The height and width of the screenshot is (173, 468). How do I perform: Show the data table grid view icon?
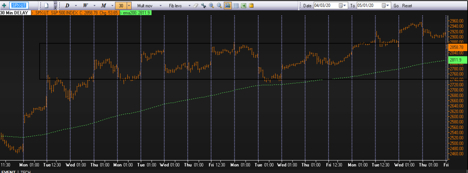point(236,6)
